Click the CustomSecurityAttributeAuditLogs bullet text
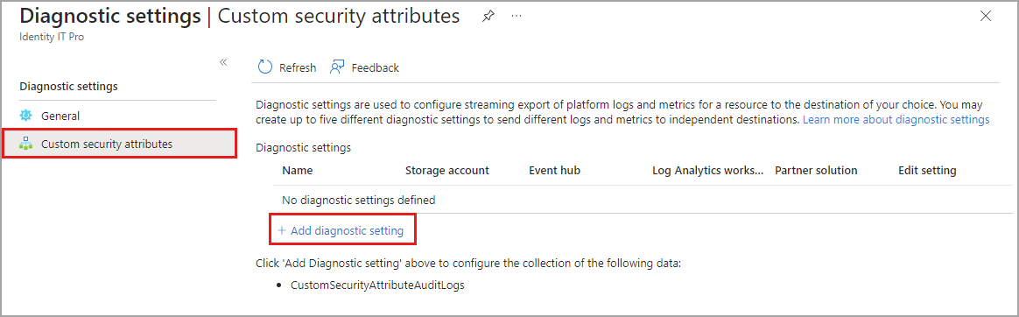This screenshot has height=317, width=1019. coord(377,285)
